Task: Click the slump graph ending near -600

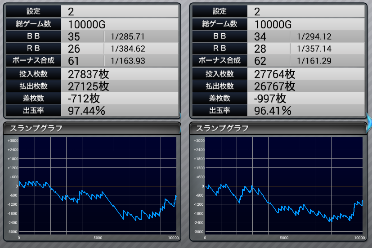Action: 98,186
